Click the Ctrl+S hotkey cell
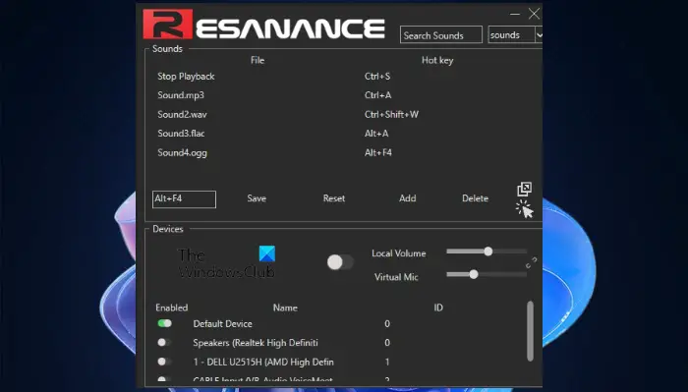Screen dimensions: 688x392 377,77
